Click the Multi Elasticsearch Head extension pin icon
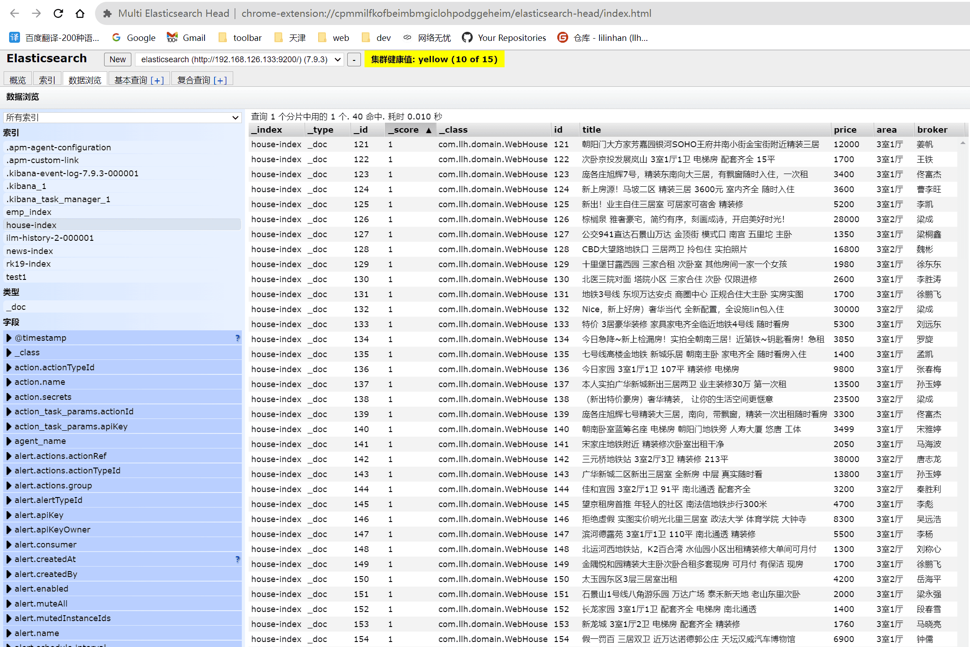Viewport: 970px width, 647px height. (x=106, y=13)
